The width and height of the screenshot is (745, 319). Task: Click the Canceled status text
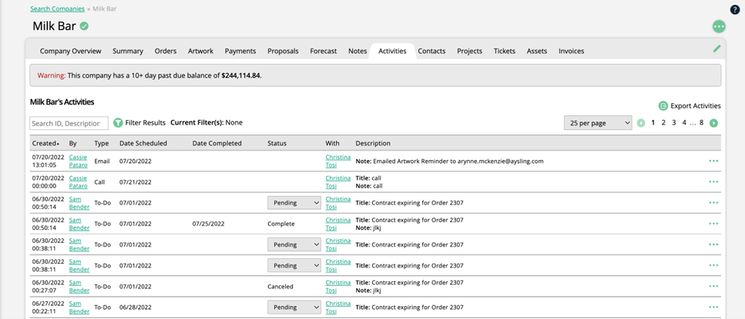click(x=280, y=286)
